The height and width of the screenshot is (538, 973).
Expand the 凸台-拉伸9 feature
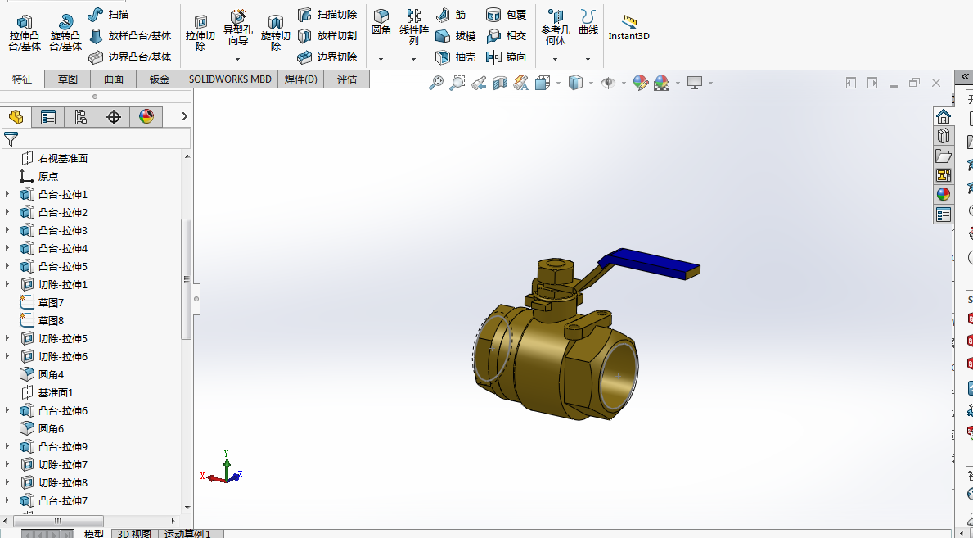pos(7,446)
